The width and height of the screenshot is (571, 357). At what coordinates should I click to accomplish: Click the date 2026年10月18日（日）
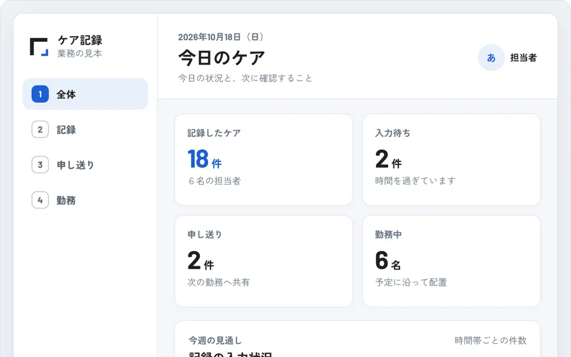pos(221,37)
